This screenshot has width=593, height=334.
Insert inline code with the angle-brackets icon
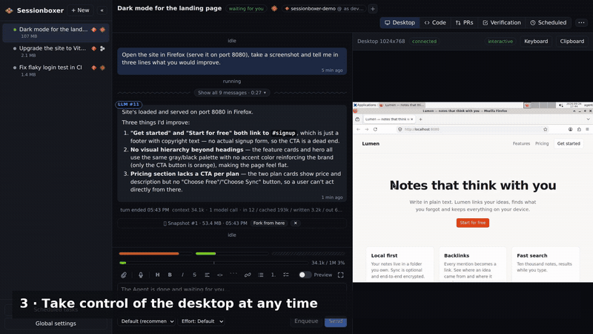point(219,275)
